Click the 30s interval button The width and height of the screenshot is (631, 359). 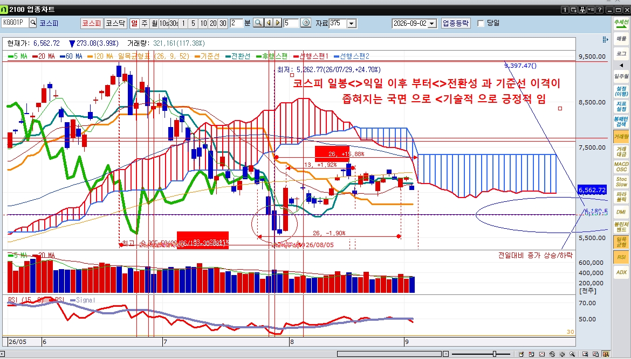tap(174, 23)
